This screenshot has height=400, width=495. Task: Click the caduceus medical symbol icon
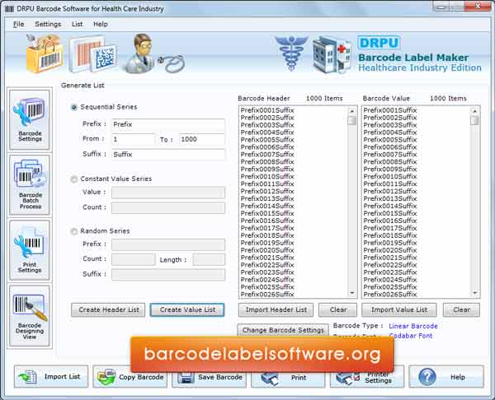[x=291, y=53]
